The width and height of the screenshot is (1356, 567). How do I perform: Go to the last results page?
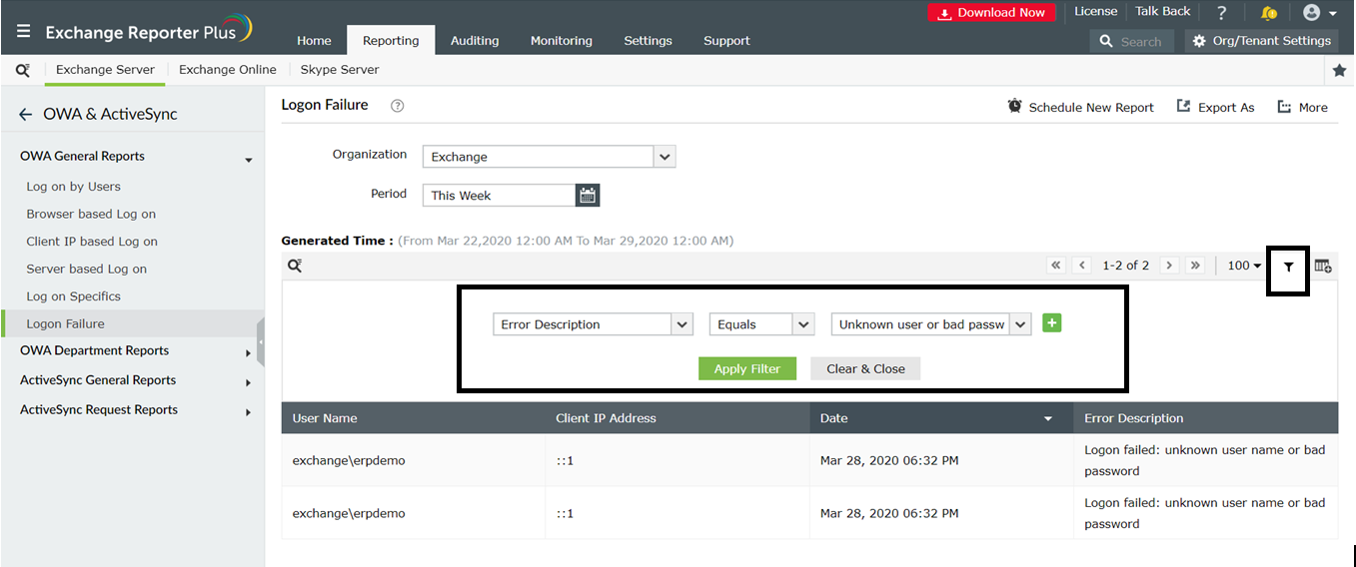1195,266
